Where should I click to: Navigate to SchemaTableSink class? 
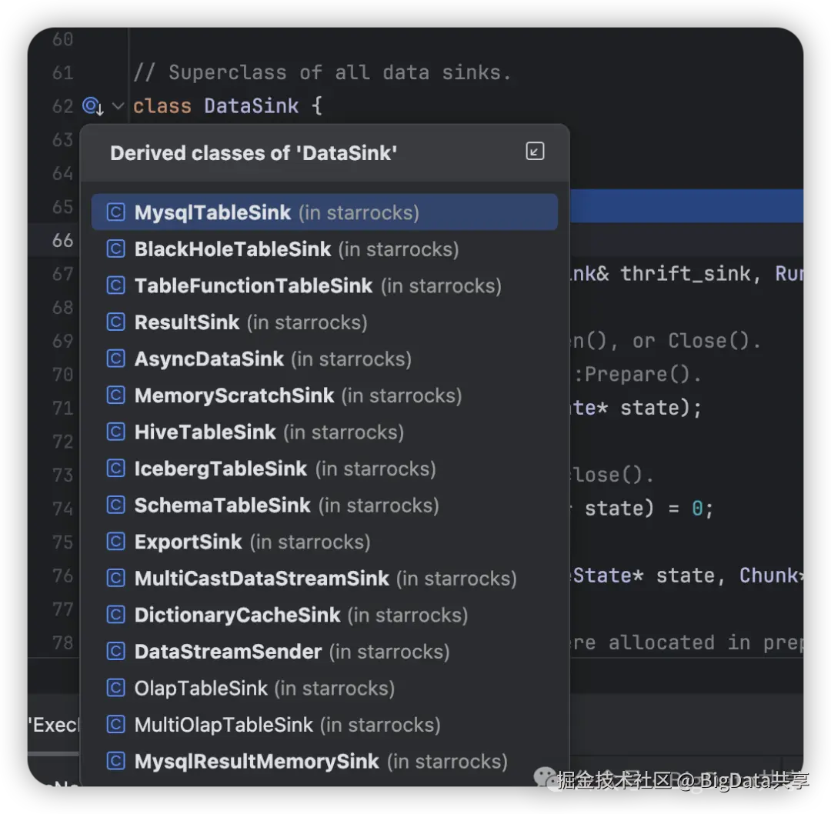coord(222,505)
